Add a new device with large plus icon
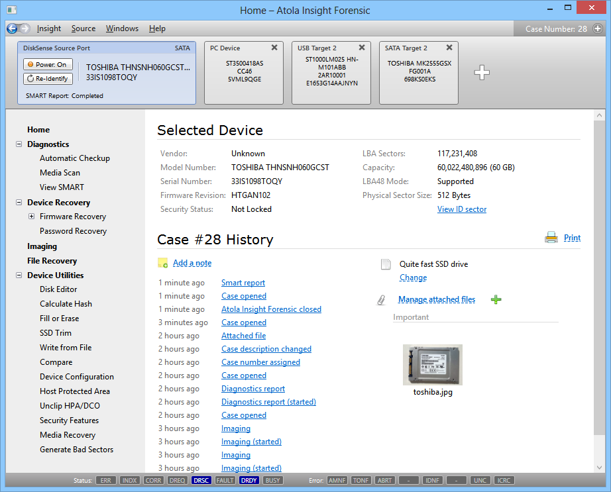Screen dimensions: 611x492 tap(482, 72)
